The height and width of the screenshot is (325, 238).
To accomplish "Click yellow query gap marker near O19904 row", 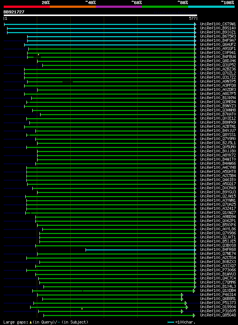I will pos(82,309).
